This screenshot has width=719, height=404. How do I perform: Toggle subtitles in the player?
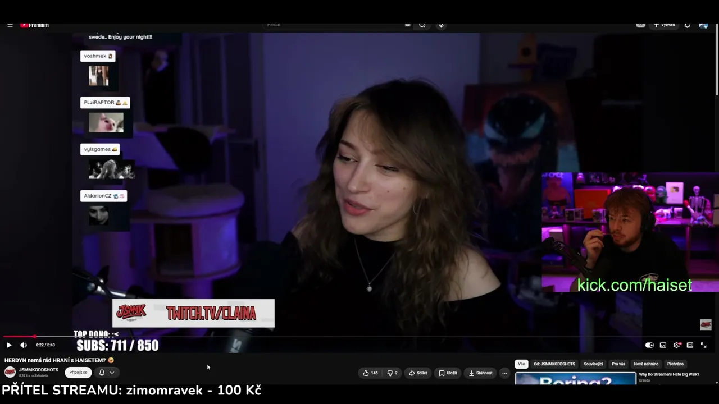[x=663, y=345]
